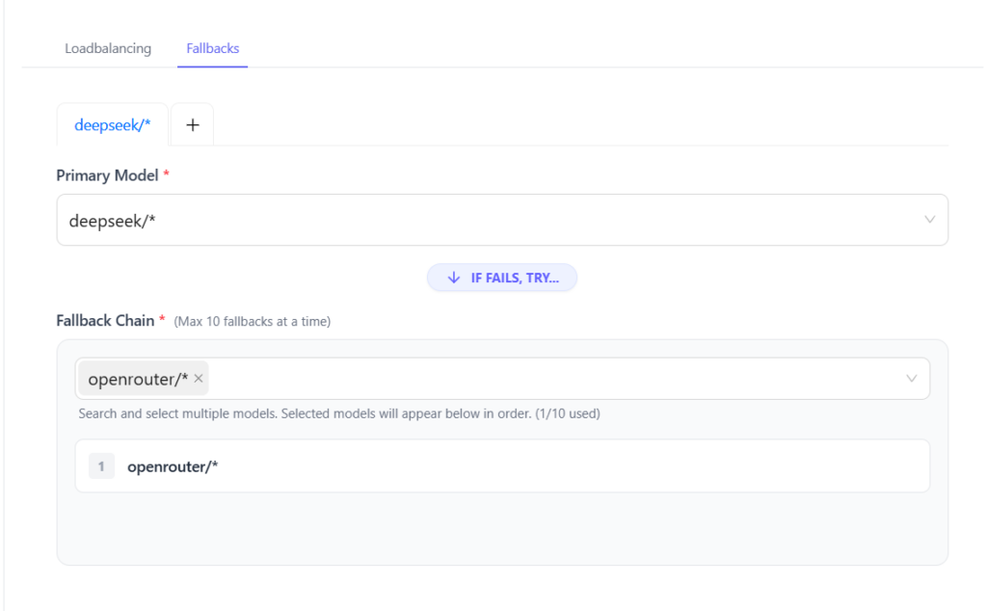This screenshot has width=987, height=611.
Task: Open the deepseek/* fallback config tab
Action: [113, 125]
